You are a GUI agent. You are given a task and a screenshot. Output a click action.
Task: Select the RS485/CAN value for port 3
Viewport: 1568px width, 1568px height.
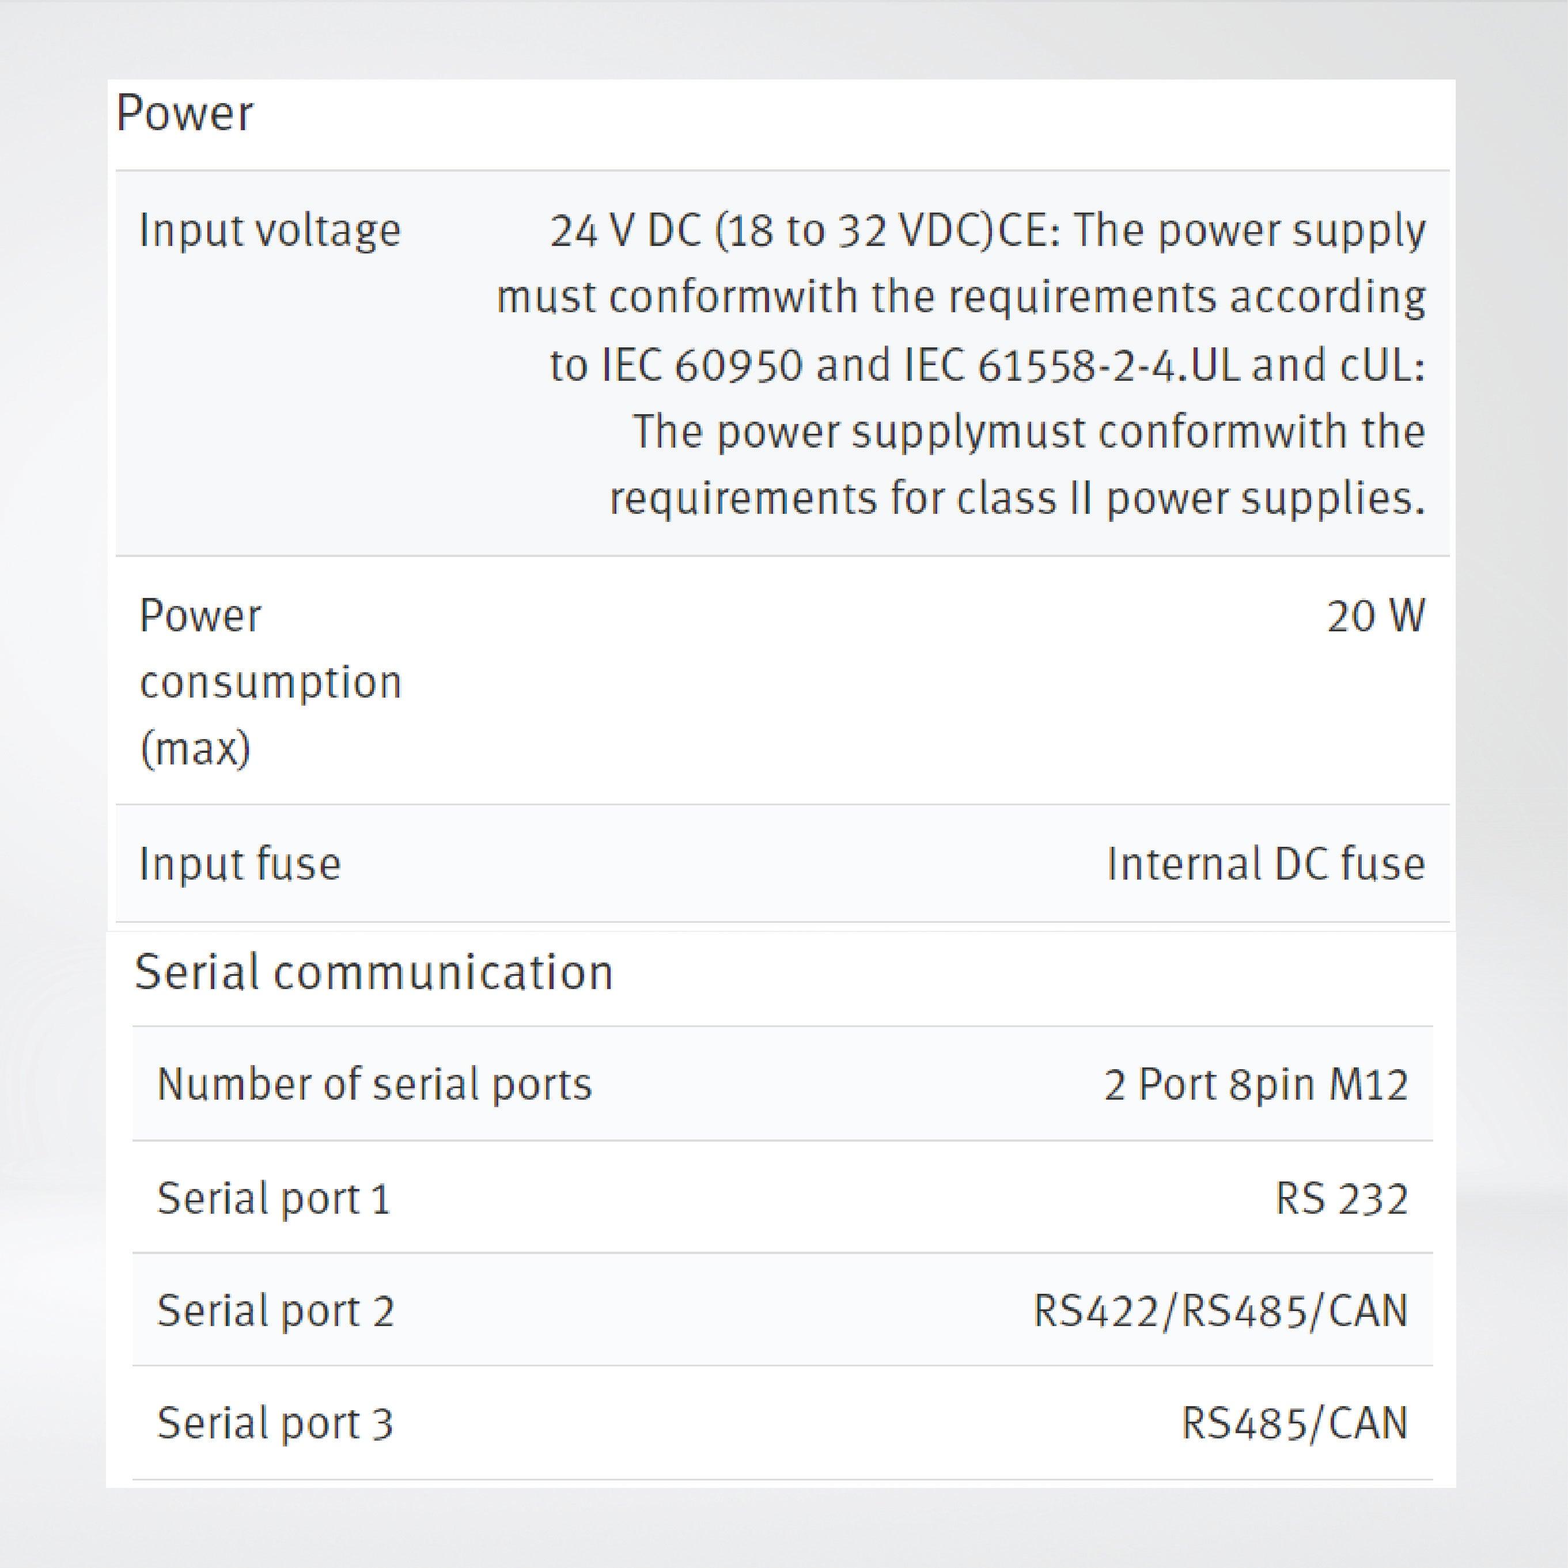1294,1423
